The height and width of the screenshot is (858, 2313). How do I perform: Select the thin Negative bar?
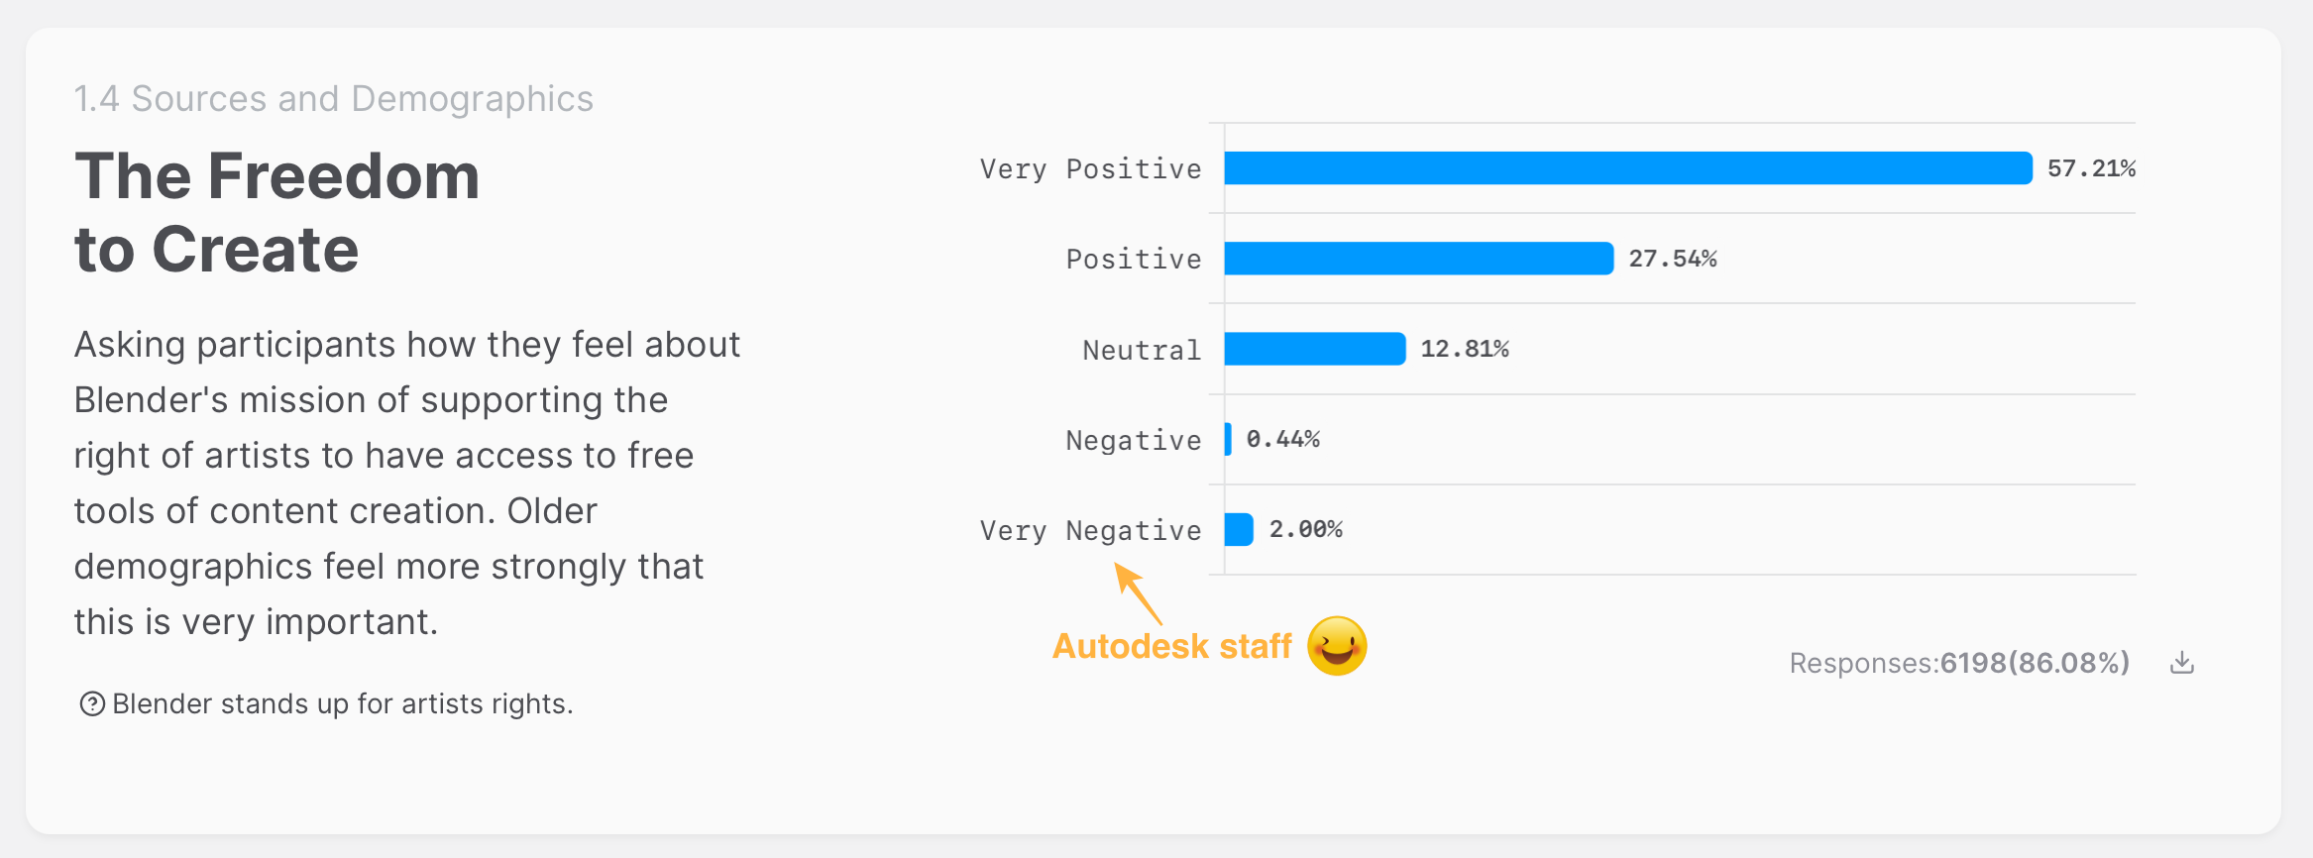[x=1228, y=439]
